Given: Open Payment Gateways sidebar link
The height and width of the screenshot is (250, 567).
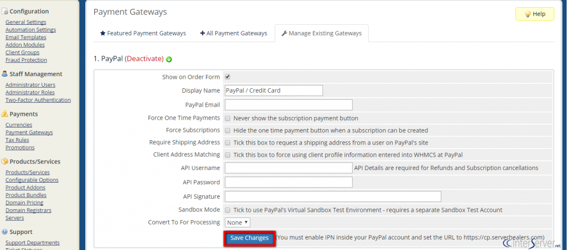Looking at the screenshot, I should pyautogui.click(x=29, y=132).
